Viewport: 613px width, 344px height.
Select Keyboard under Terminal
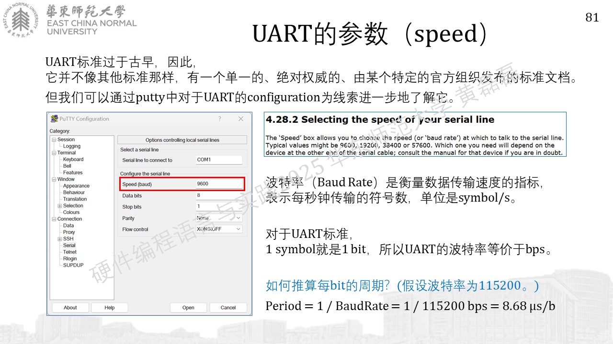point(73,160)
